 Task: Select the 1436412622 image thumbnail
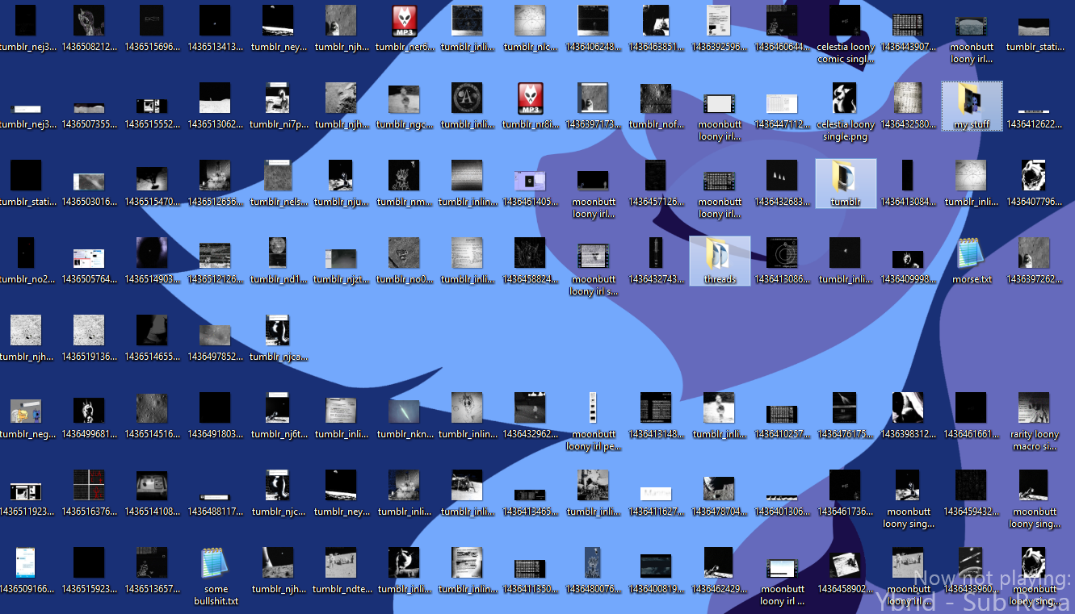tap(1035, 110)
